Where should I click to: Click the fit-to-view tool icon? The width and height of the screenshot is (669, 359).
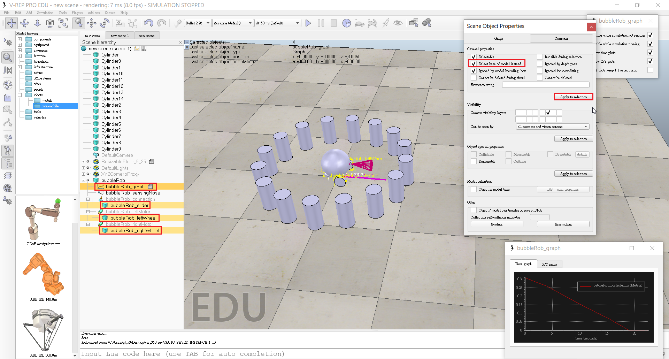tap(63, 23)
